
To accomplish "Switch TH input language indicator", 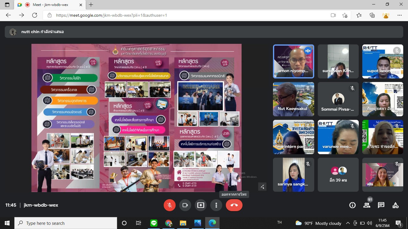I will coord(279,222).
